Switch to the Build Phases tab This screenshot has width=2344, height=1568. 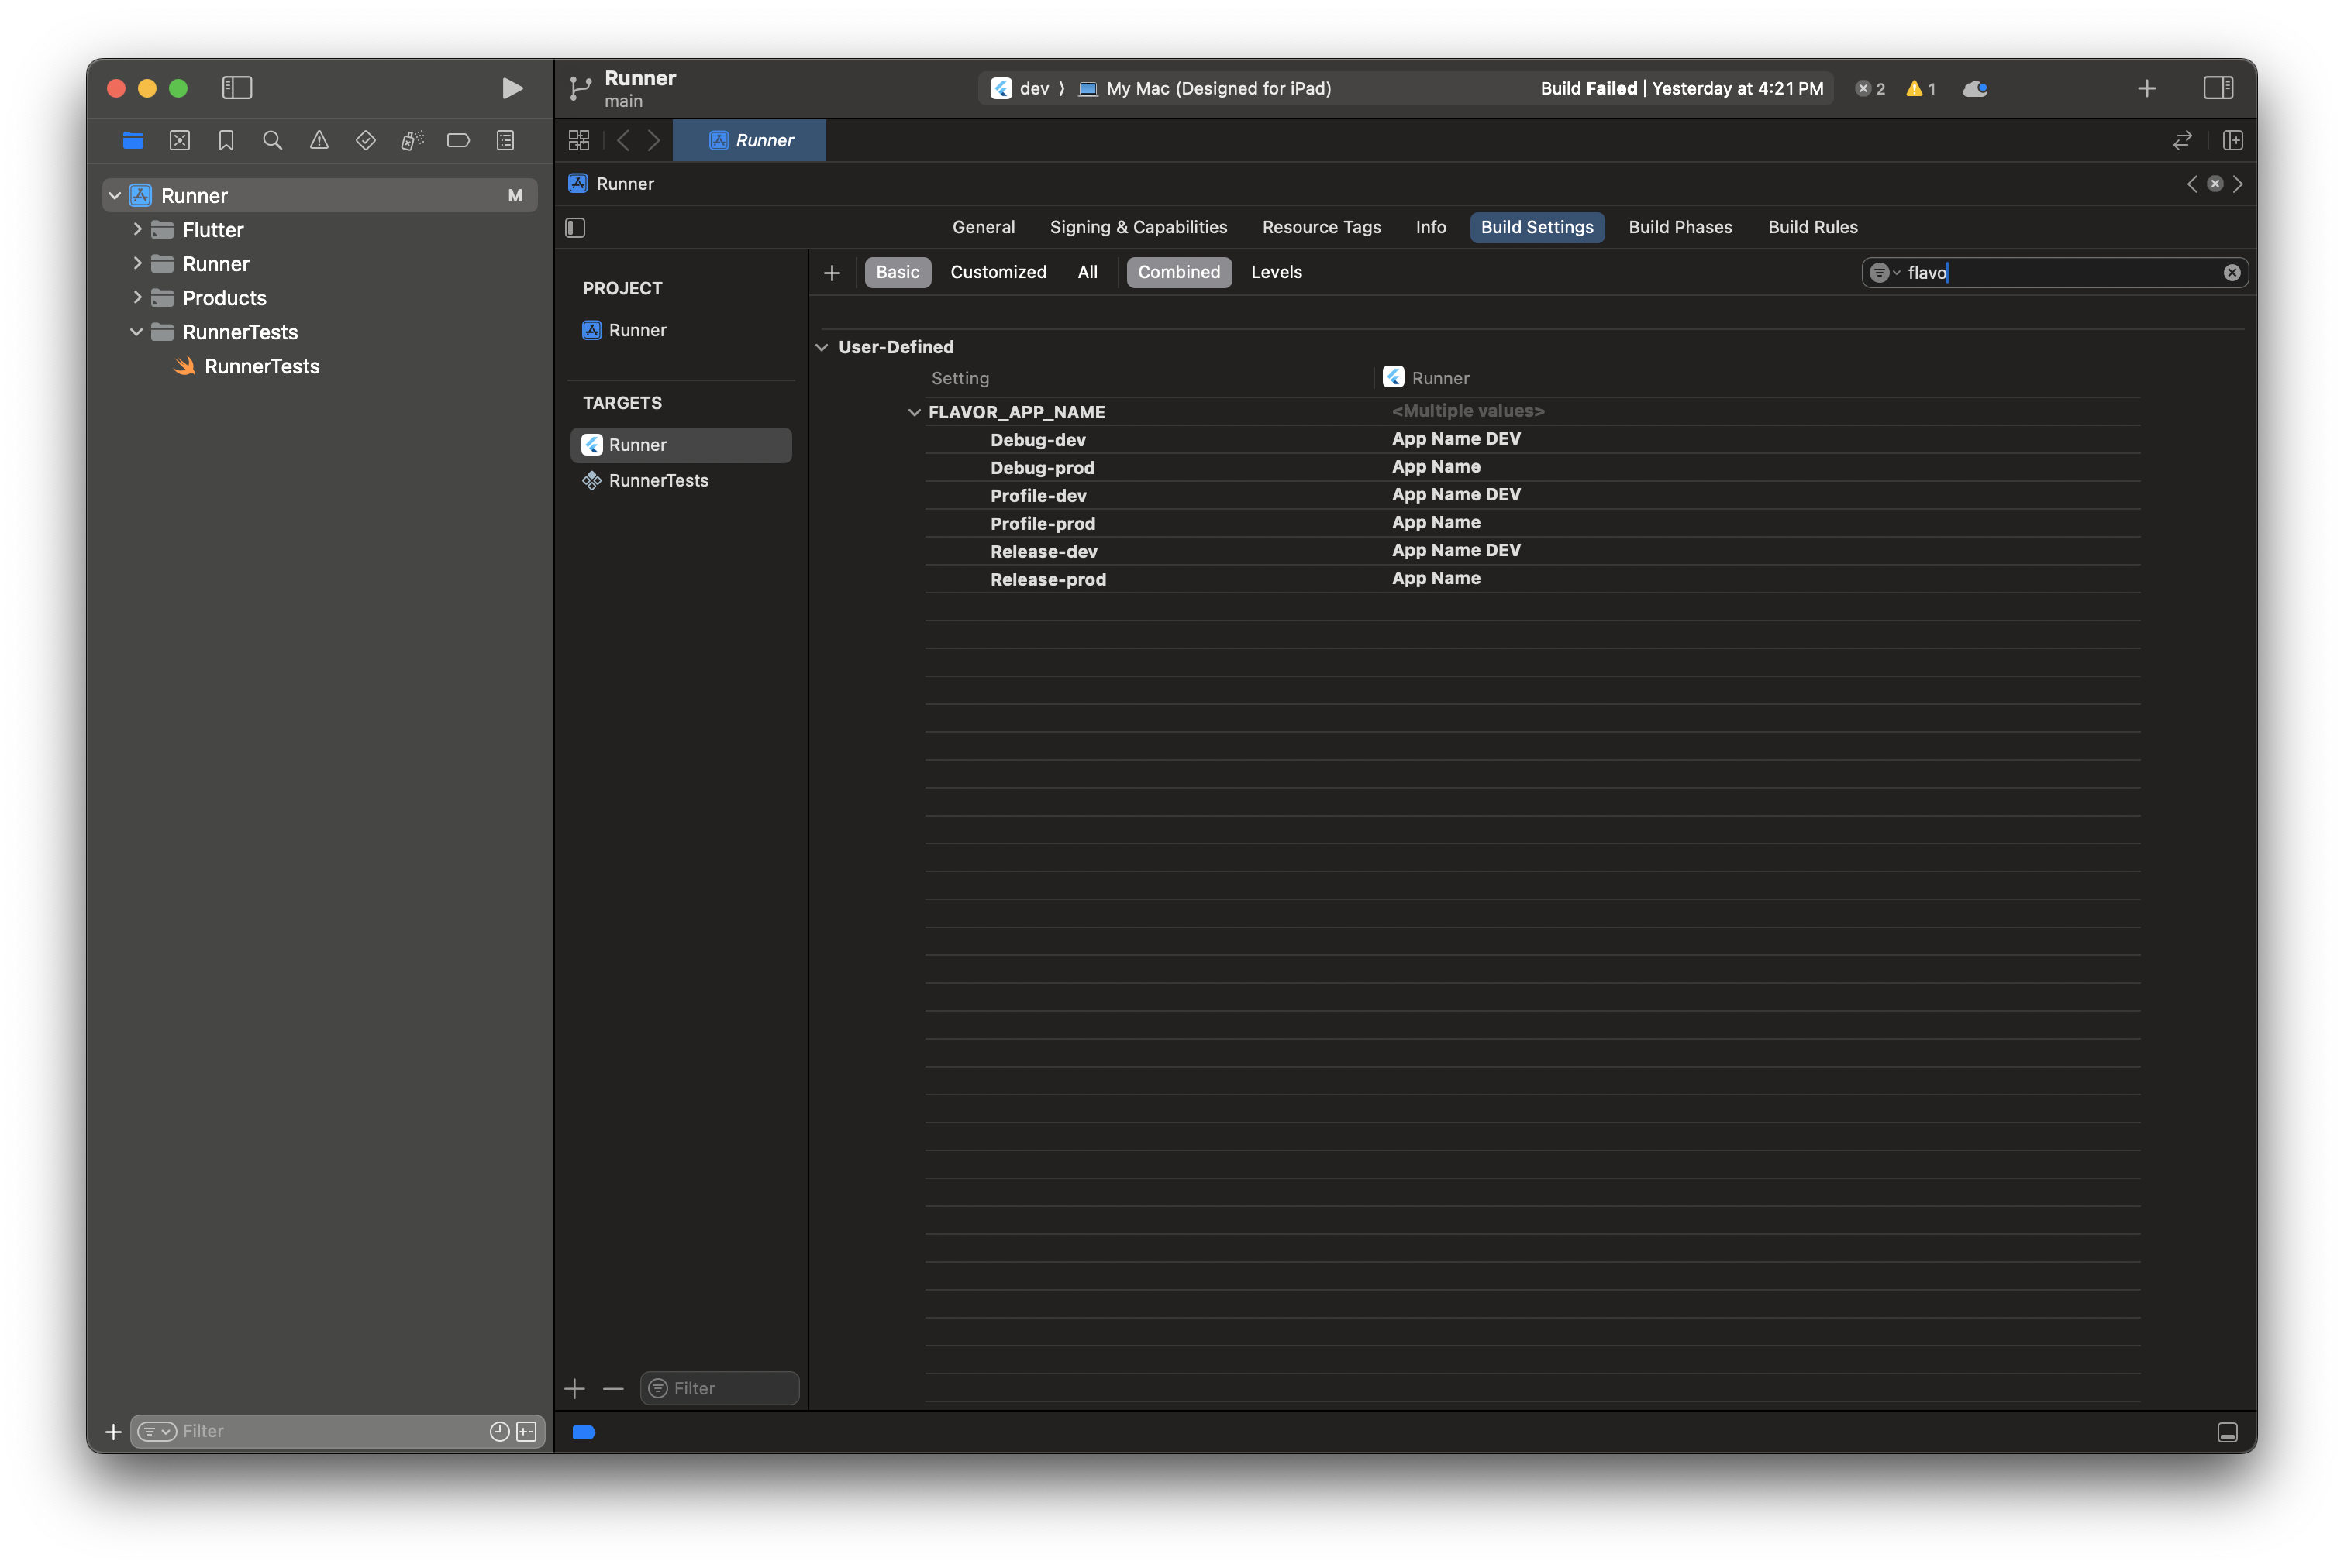[x=1680, y=227]
